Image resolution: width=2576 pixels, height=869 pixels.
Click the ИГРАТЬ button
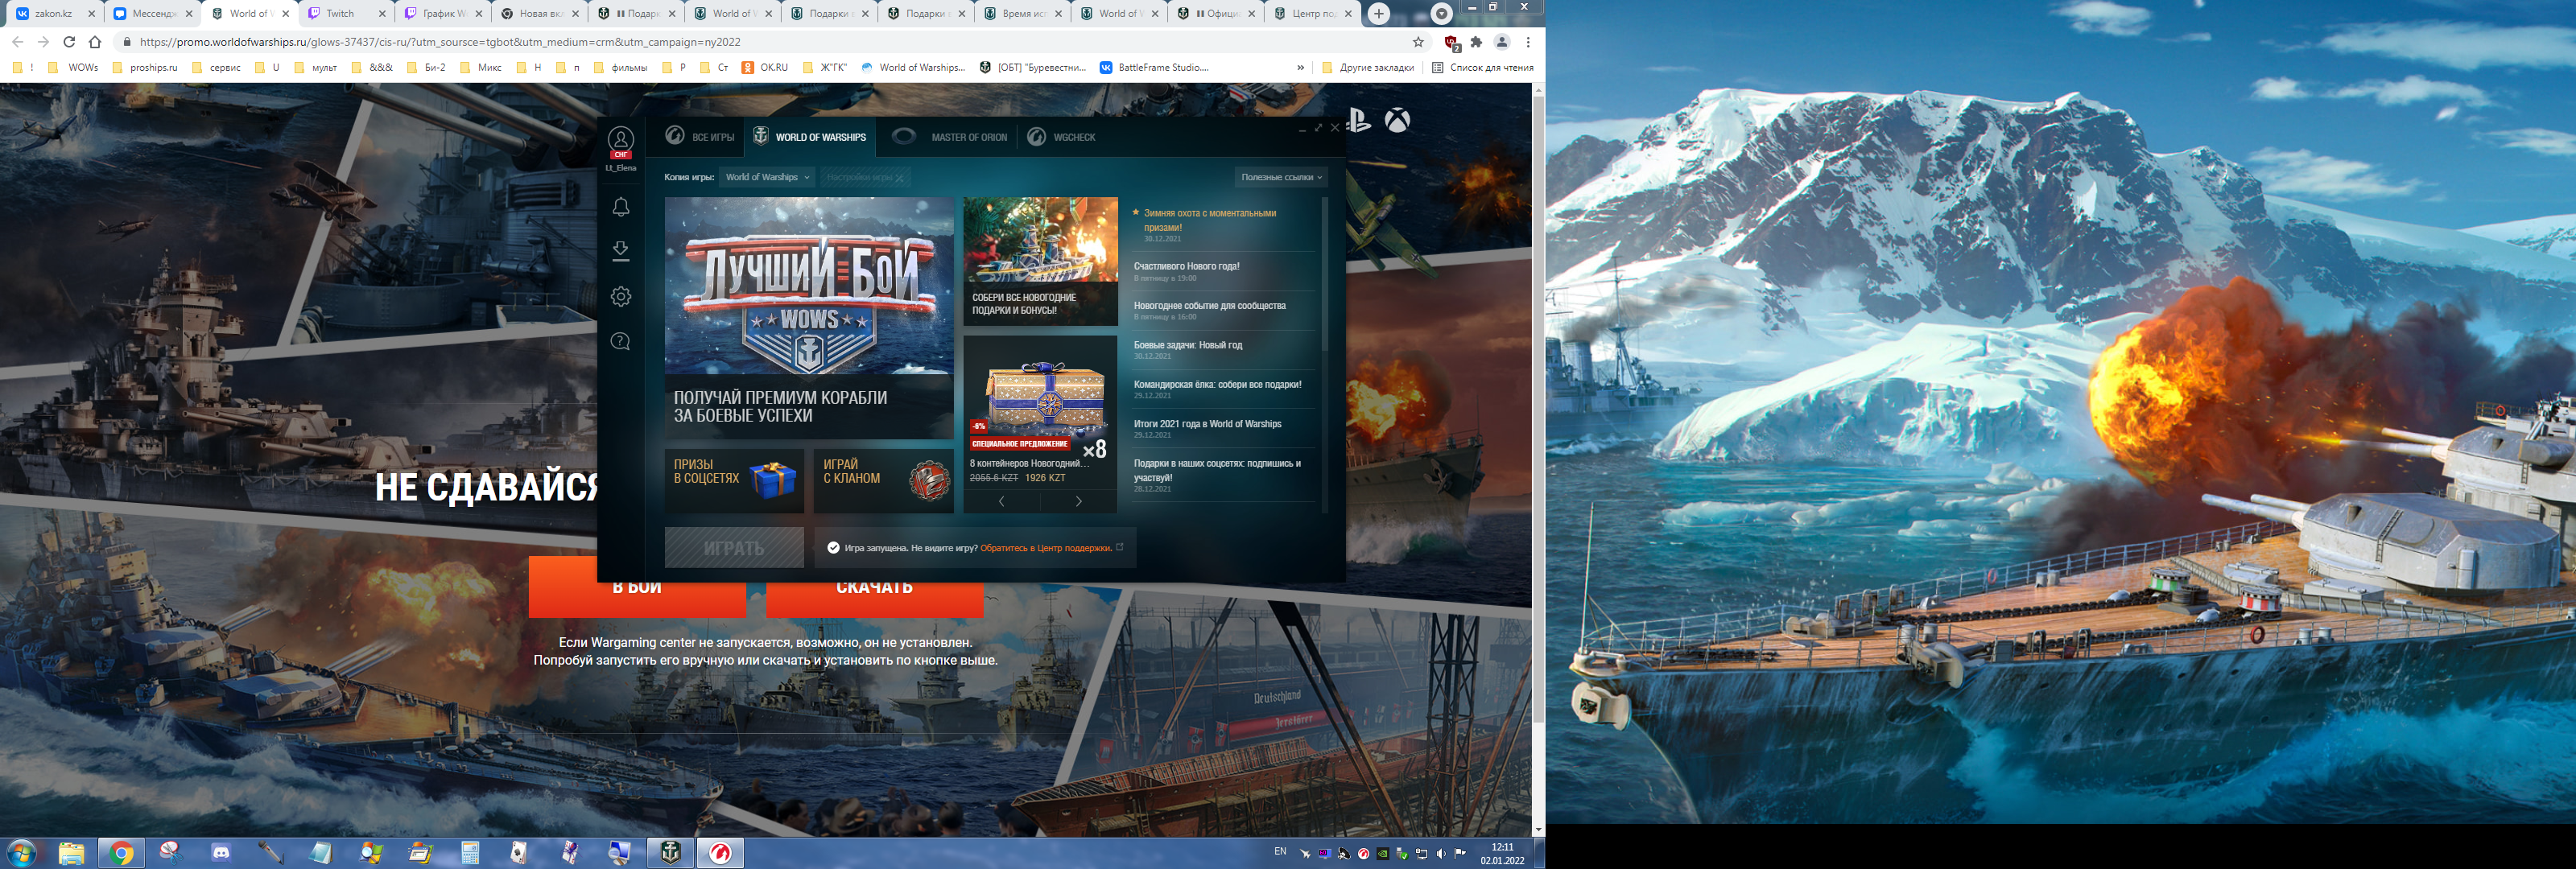coord(734,548)
